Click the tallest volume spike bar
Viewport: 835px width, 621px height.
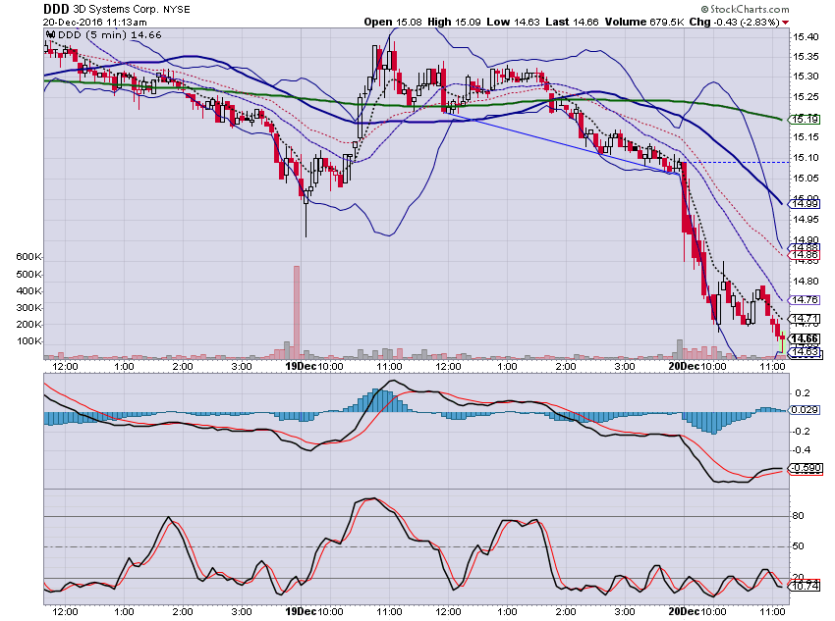(x=297, y=312)
